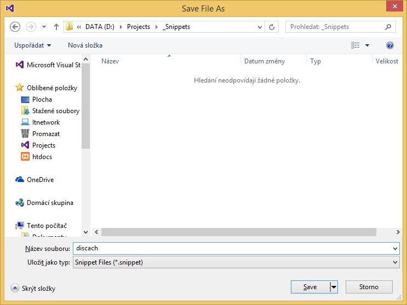The width and height of the screenshot is (407, 305).
Task: Open the Save button split dropdown arrow
Action: coord(334,287)
